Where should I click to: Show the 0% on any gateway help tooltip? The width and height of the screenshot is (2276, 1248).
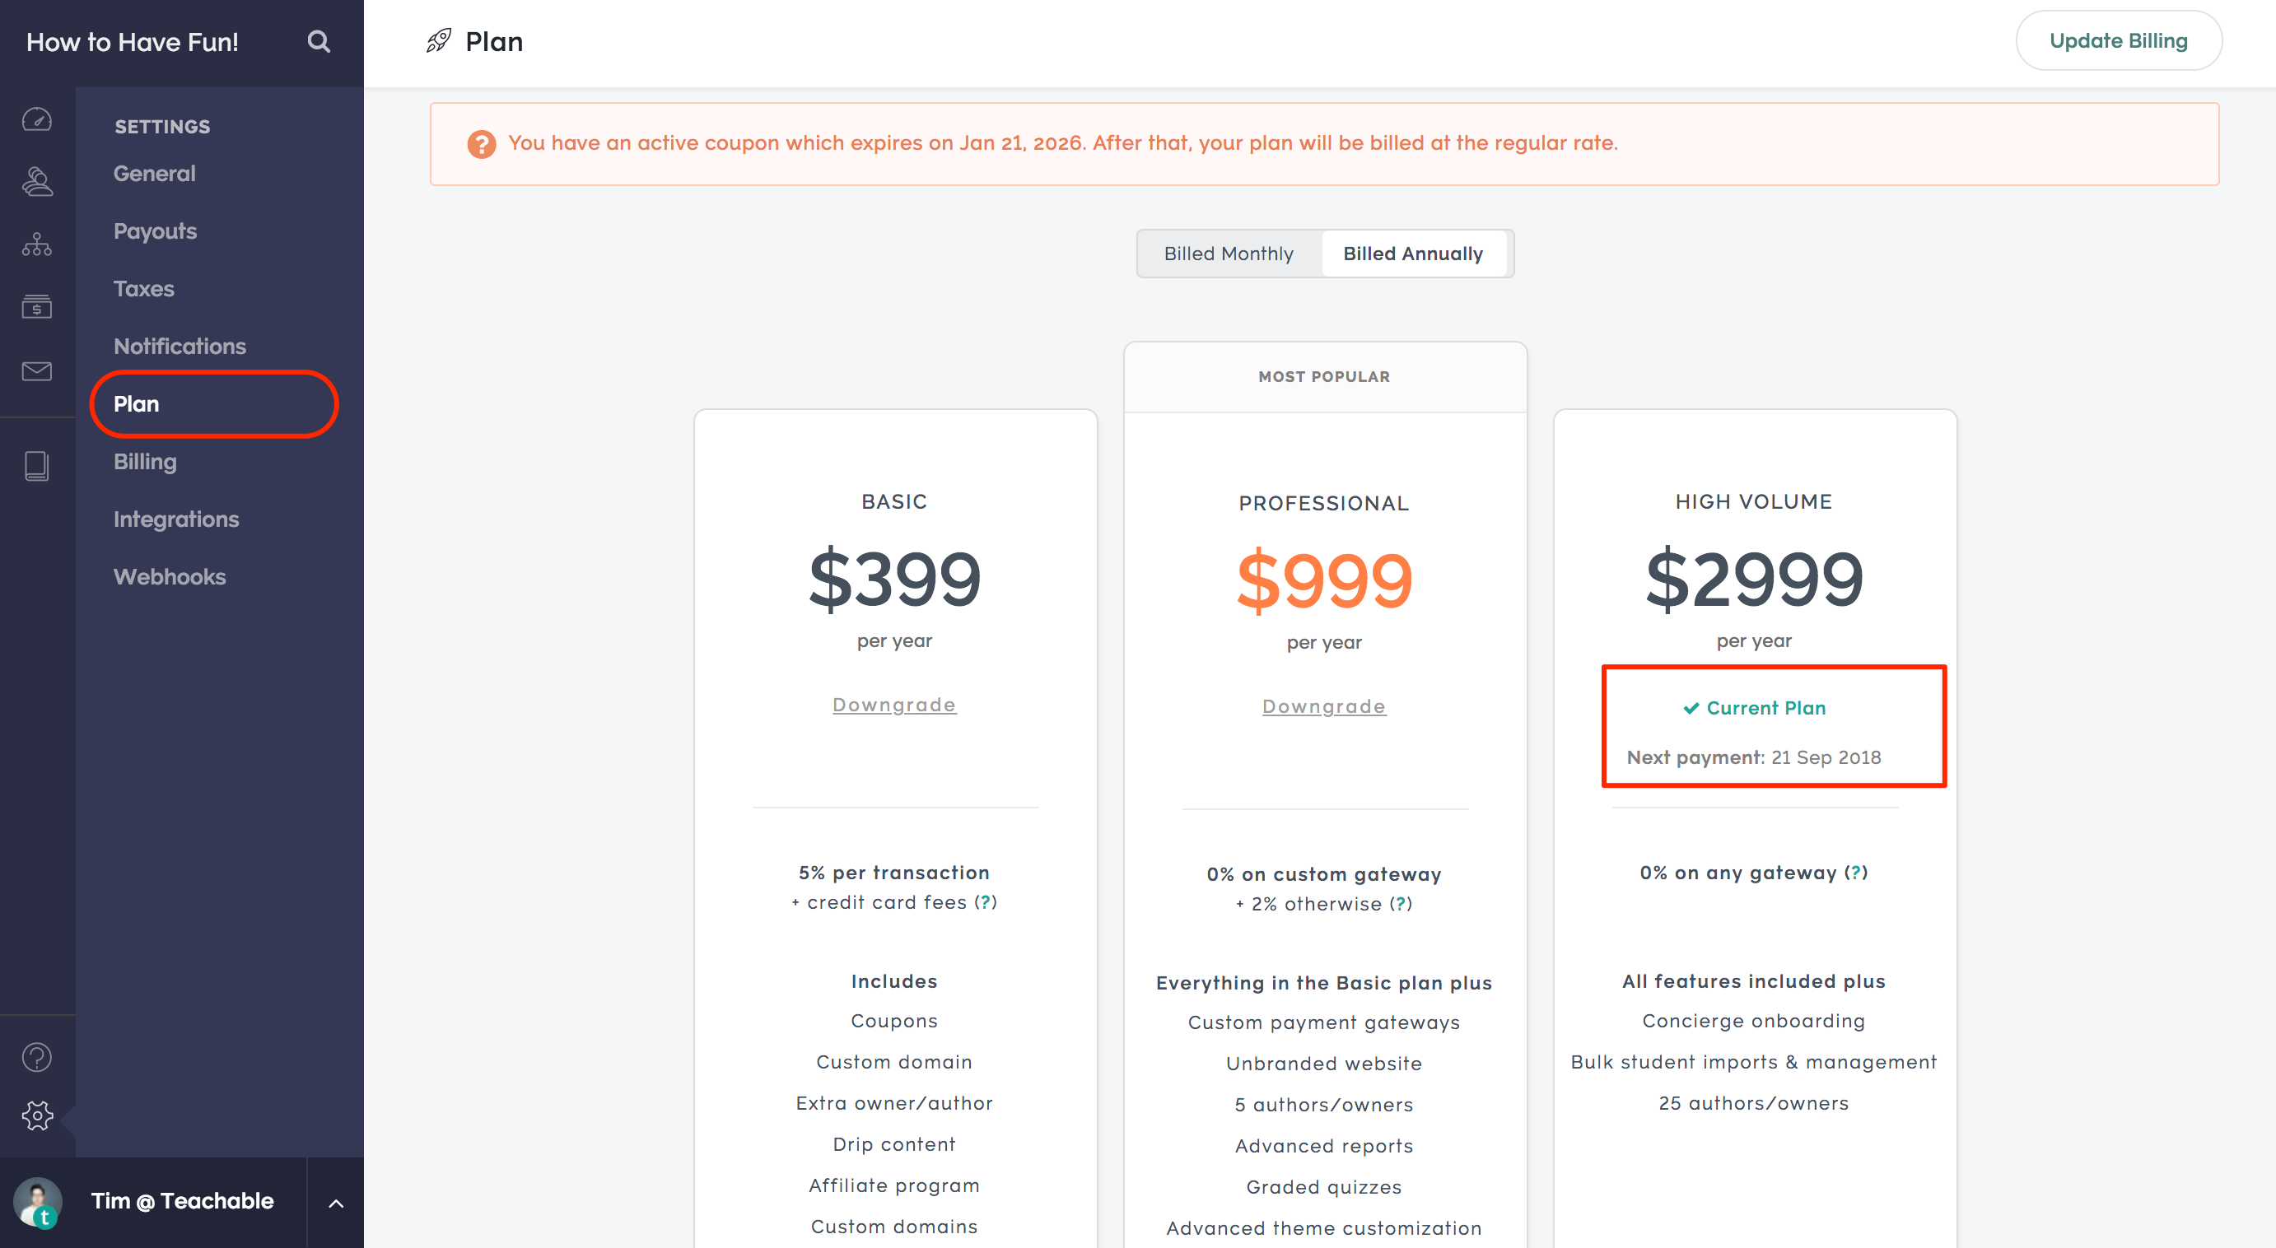coord(1855,873)
